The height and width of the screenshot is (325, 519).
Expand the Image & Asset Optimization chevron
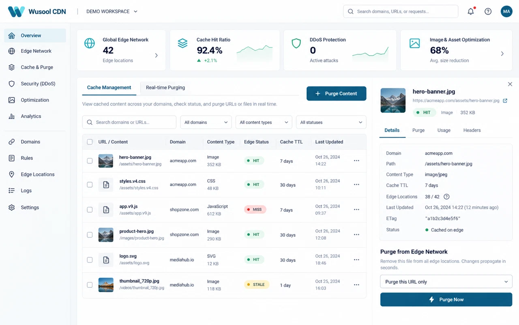pyautogui.click(x=502, y=54)
